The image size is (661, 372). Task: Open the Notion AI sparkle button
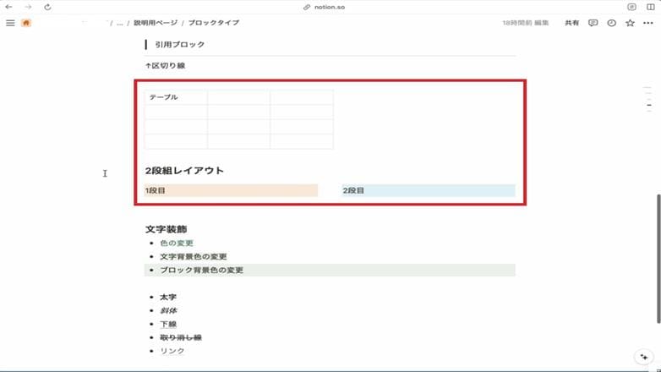point(644,357)
